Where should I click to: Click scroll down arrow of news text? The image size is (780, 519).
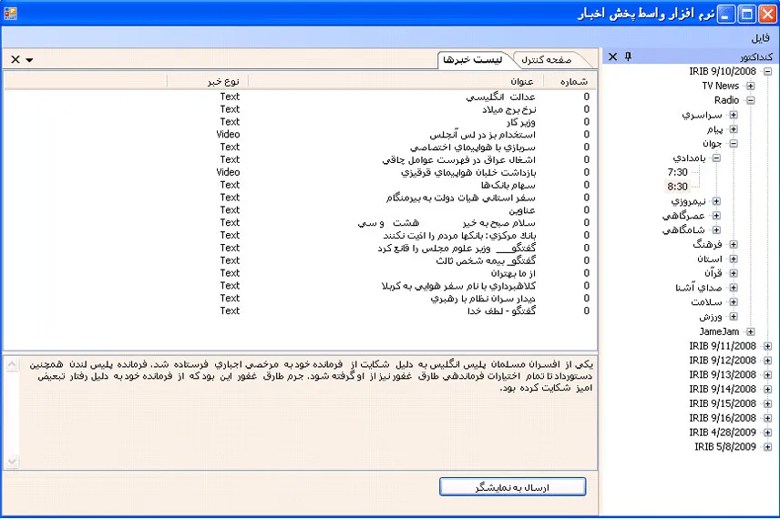[12, 462]
